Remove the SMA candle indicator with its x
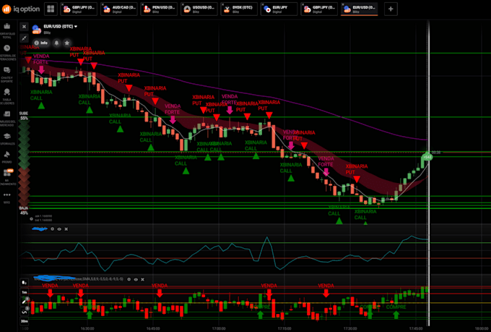Screen dimensions: 491x332 [142, 279]
